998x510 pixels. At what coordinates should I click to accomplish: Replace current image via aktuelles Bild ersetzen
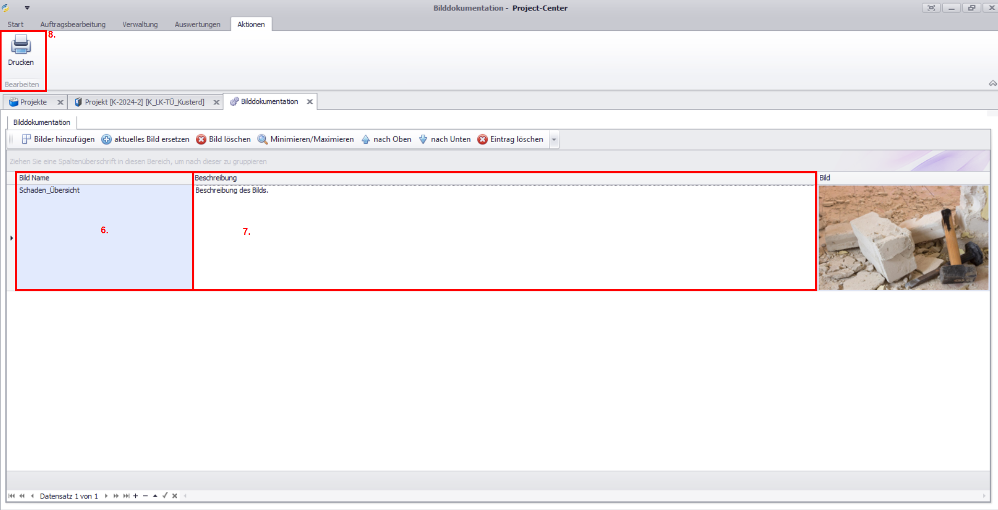(145, 139)
